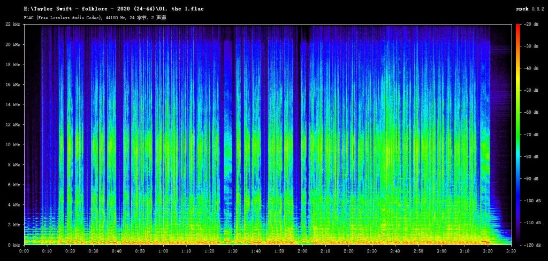Pick the "2:30" time axis label
Screen dimensions: 548x261
click(372, 251)
